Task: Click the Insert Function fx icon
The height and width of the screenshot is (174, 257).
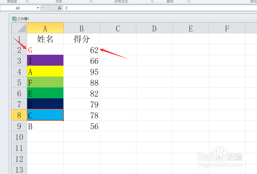Action: (60, 8)
